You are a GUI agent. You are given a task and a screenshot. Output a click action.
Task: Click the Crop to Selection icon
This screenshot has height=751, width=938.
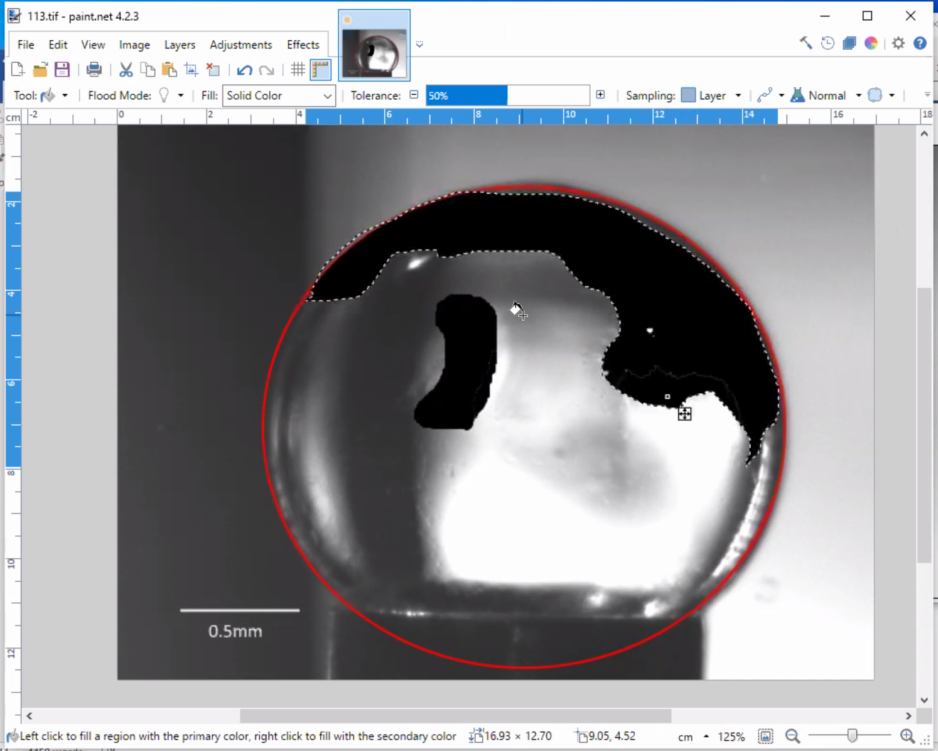191,70
